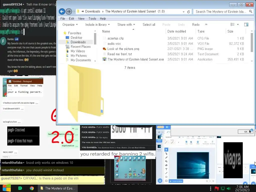Click the Favorites star icon
This screenshot has height=192, width=256.
click(65, 33)
